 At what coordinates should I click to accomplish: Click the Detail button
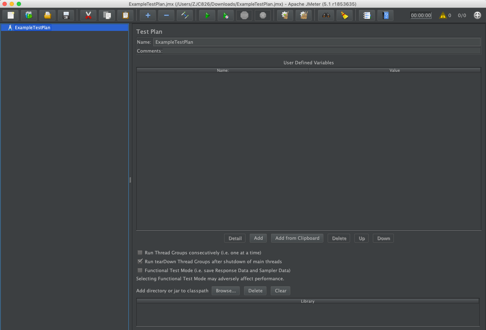(235, 238)
